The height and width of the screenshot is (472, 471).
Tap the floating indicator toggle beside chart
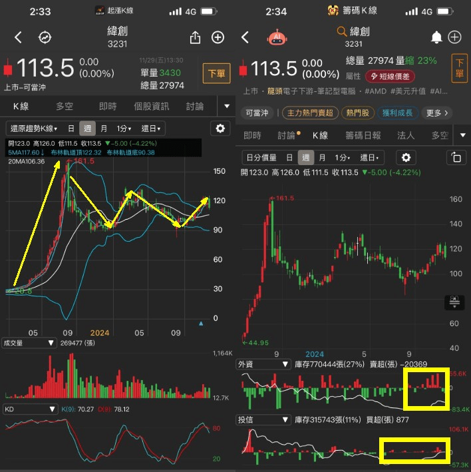(454, 302)
